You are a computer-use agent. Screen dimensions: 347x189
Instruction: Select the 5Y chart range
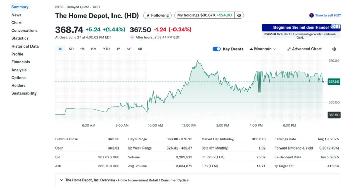pos(129,49)
